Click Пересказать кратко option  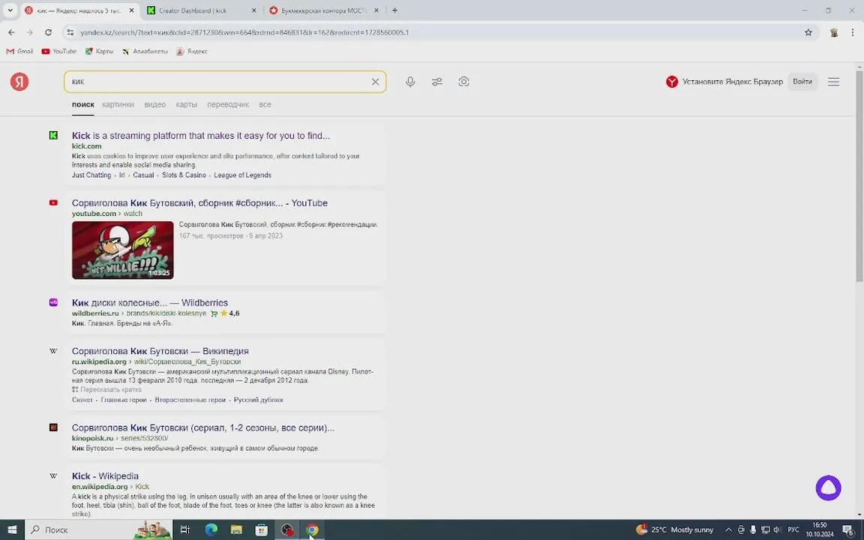click(x=107, y=389)
